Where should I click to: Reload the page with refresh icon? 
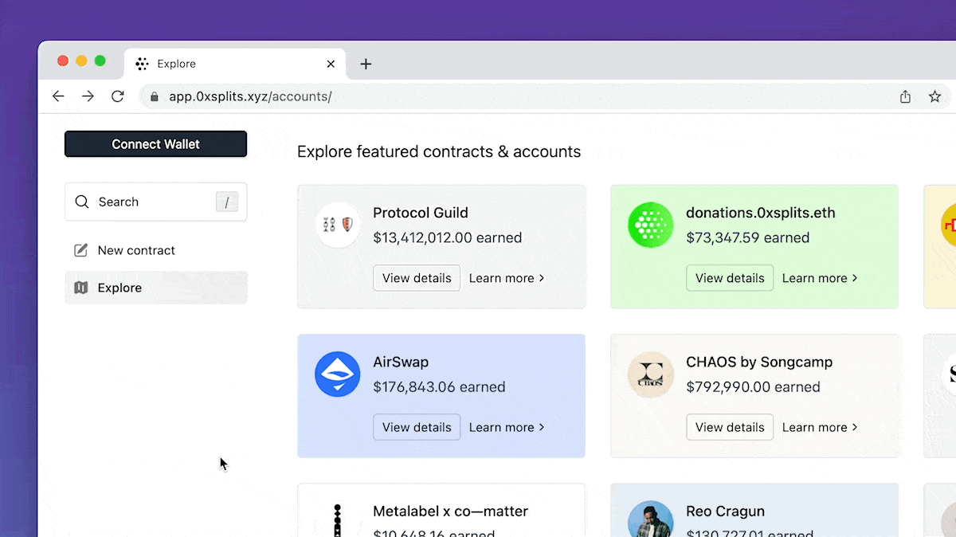(x=117, y=96)
